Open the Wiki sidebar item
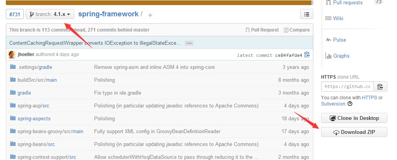The image size is (397, 160). point(338,18)
